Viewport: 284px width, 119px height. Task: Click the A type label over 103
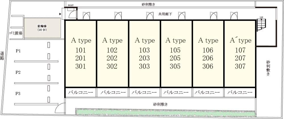pos(145,41)
